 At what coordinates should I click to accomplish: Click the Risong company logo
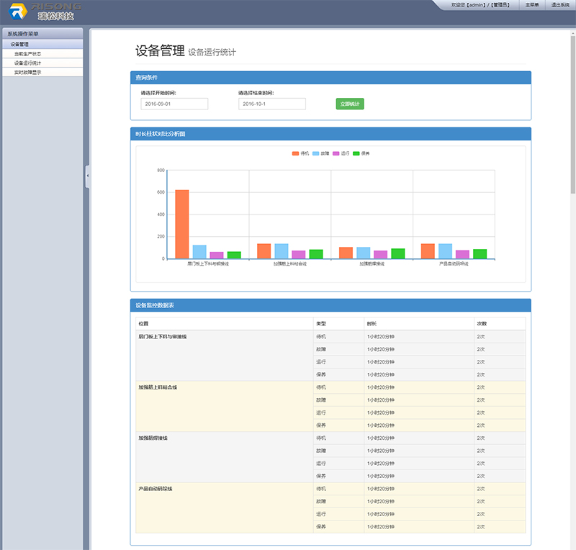[45, 12]
